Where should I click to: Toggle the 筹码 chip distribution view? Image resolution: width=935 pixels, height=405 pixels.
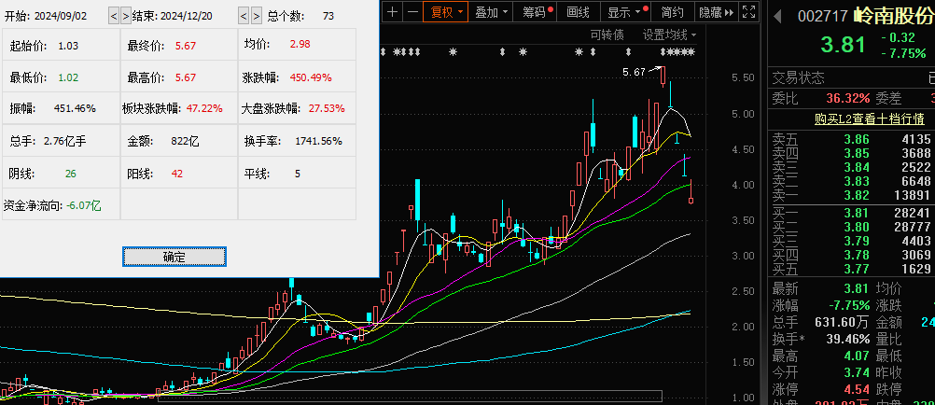537,12
